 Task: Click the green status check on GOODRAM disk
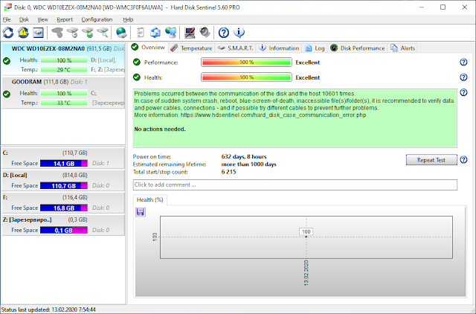point(7,94)
